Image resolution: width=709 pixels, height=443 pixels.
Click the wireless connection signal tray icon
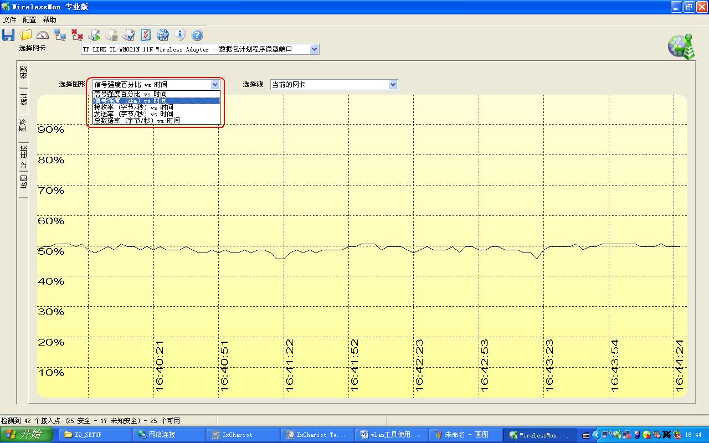(x=607, y=434)
